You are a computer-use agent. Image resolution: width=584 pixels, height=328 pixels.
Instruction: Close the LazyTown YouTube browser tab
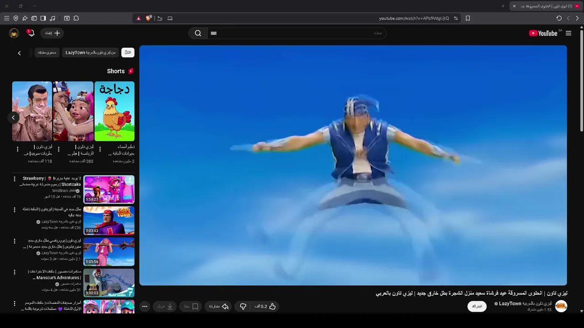514,6
